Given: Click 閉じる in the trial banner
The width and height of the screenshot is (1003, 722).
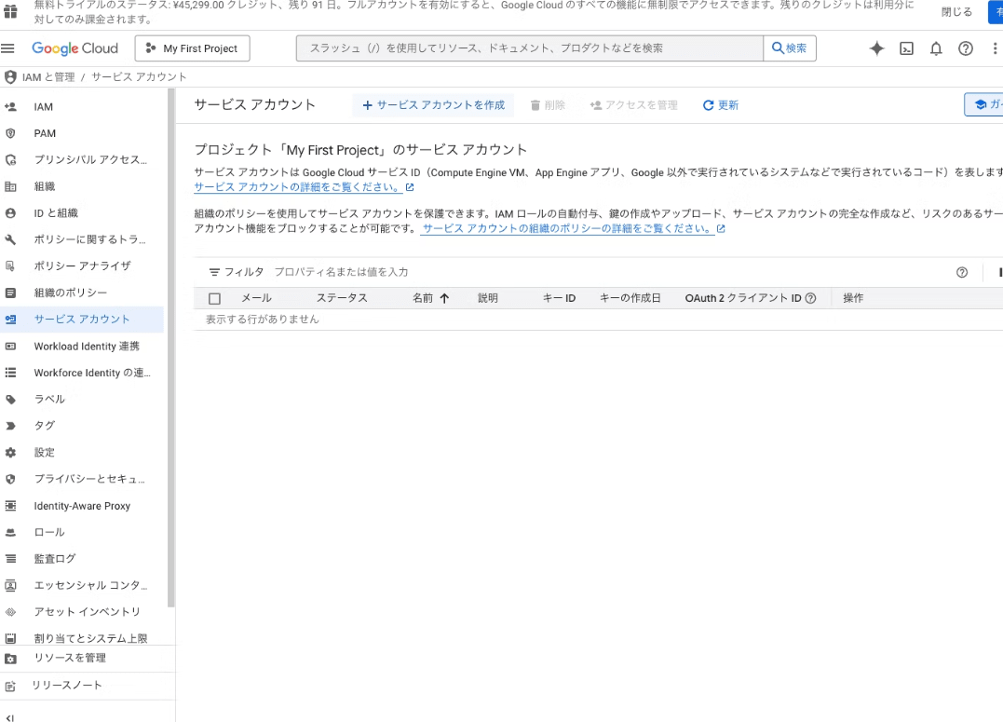Looking at the screenshot, I should point(956,12).
